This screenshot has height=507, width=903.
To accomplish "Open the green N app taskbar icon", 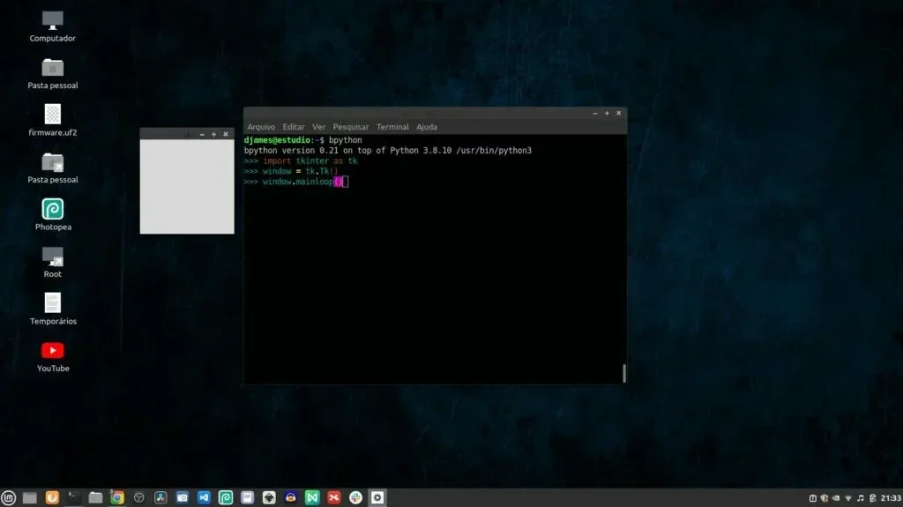I will (312, 498).
